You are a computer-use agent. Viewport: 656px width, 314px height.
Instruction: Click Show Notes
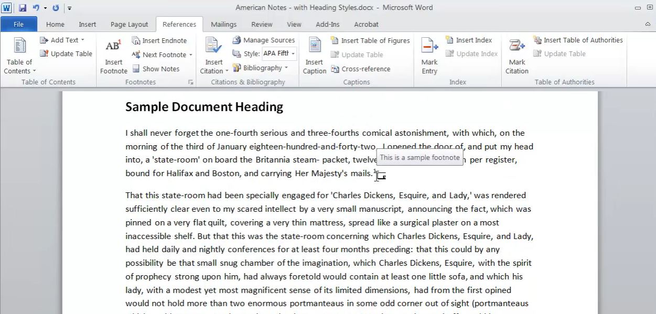pos(155,69)
